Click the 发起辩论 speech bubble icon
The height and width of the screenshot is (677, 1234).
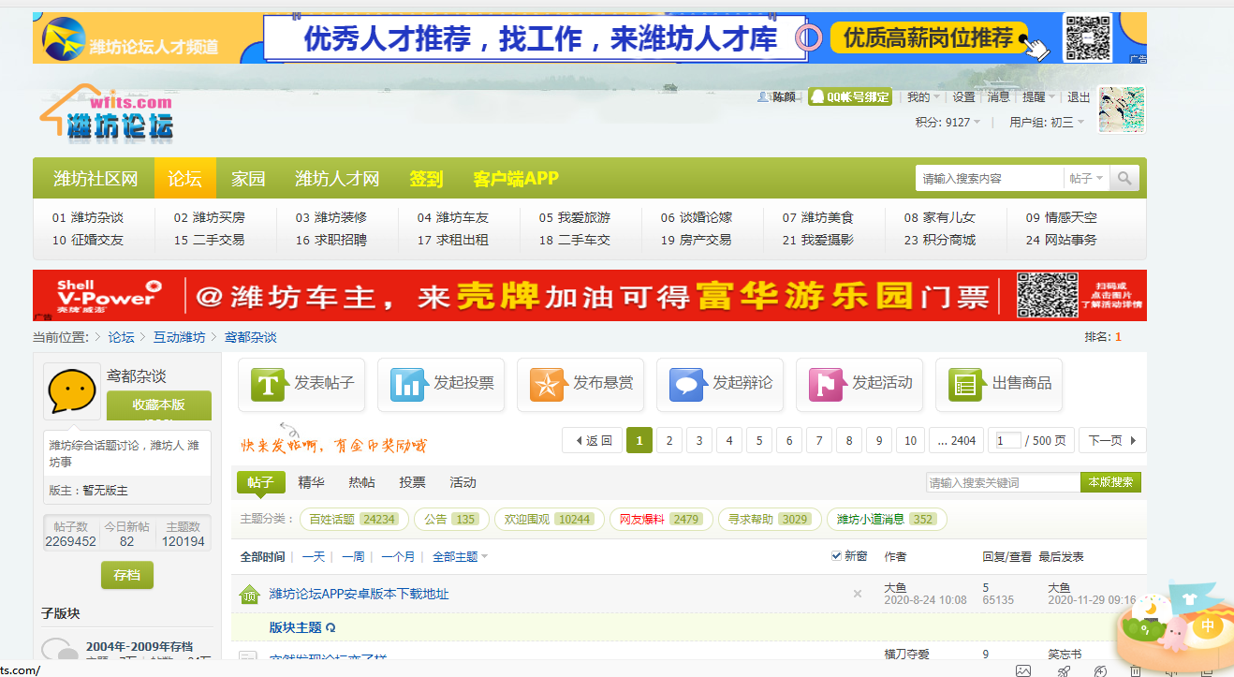tap(687, 384)
